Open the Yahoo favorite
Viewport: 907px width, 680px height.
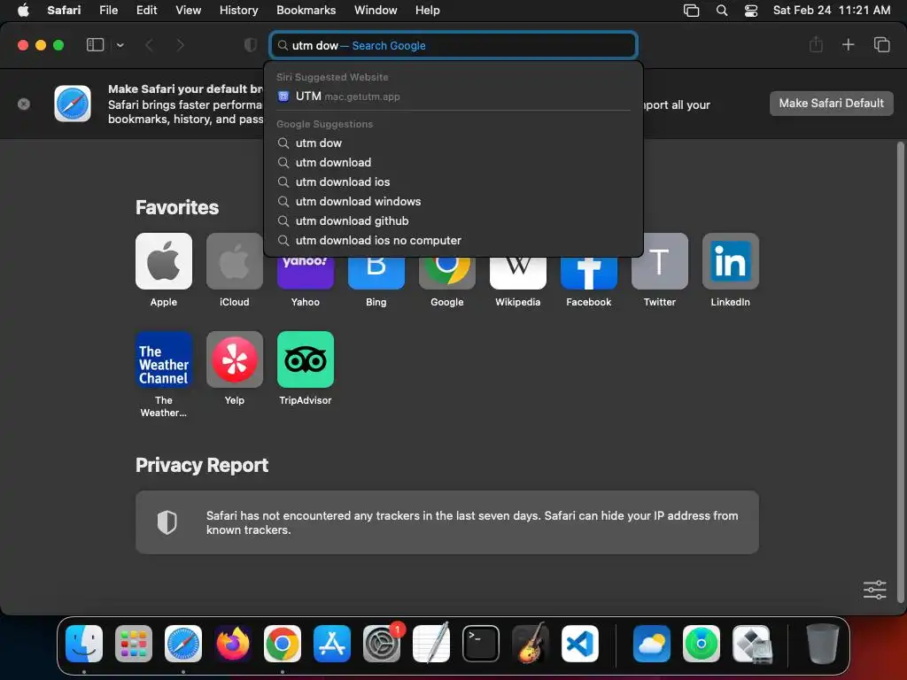pos(306,273)
